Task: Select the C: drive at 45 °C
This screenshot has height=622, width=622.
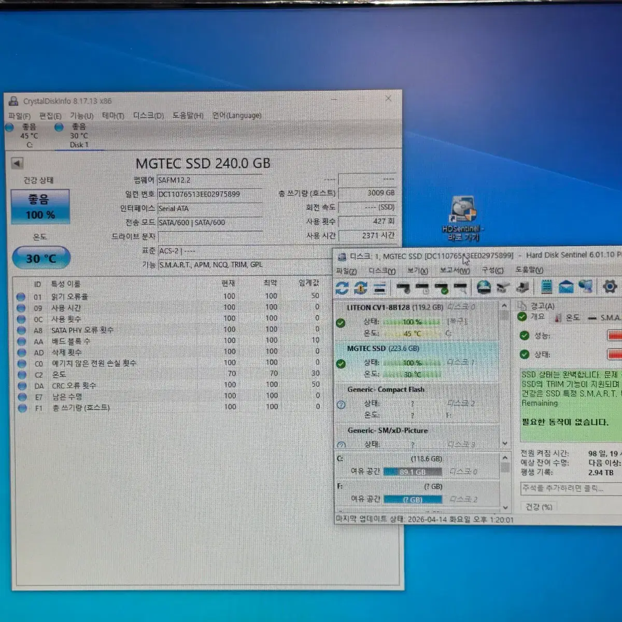Action: (x=29, y=136)
